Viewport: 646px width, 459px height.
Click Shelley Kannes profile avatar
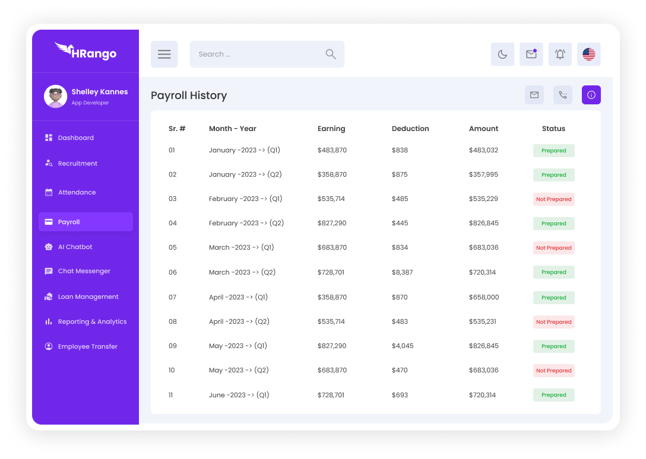pyautogui.click(x=55, y=97)
